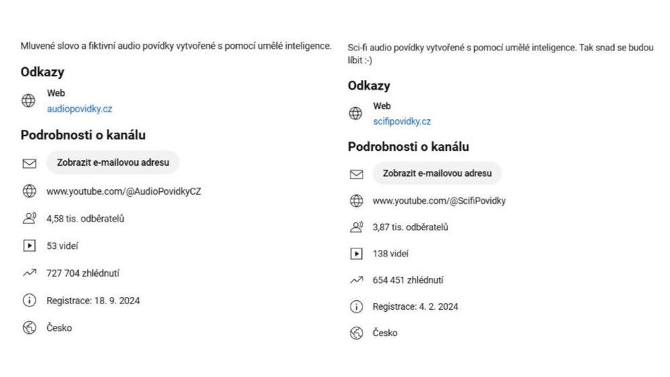The height and width of the screenshot is (377, 670).
Task: Click subscribers icon beside 4,58 tis. odběratelů
Action: 29,218
